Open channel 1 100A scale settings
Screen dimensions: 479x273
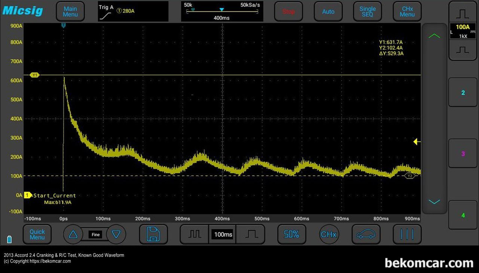pos(463,31)
